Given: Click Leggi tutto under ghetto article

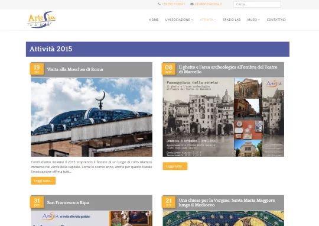Looking at the screenshot, I should (x=175, y=166).
